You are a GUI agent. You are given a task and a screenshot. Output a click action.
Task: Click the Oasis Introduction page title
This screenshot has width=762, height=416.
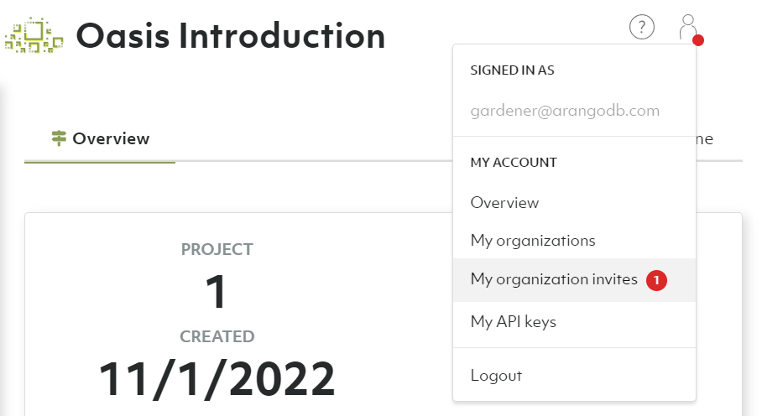point(231,35)
